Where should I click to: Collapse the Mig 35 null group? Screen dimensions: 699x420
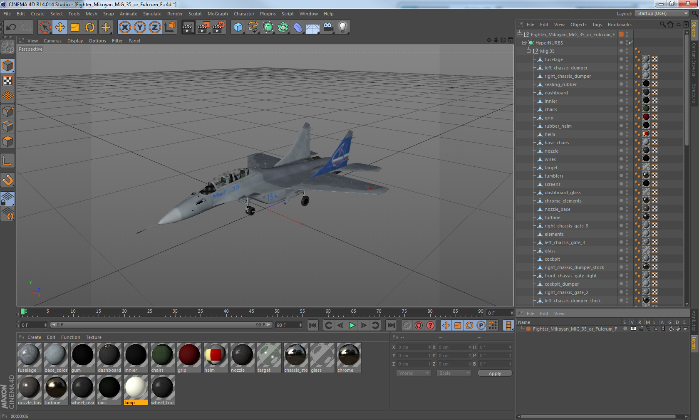tap(529, 51)
